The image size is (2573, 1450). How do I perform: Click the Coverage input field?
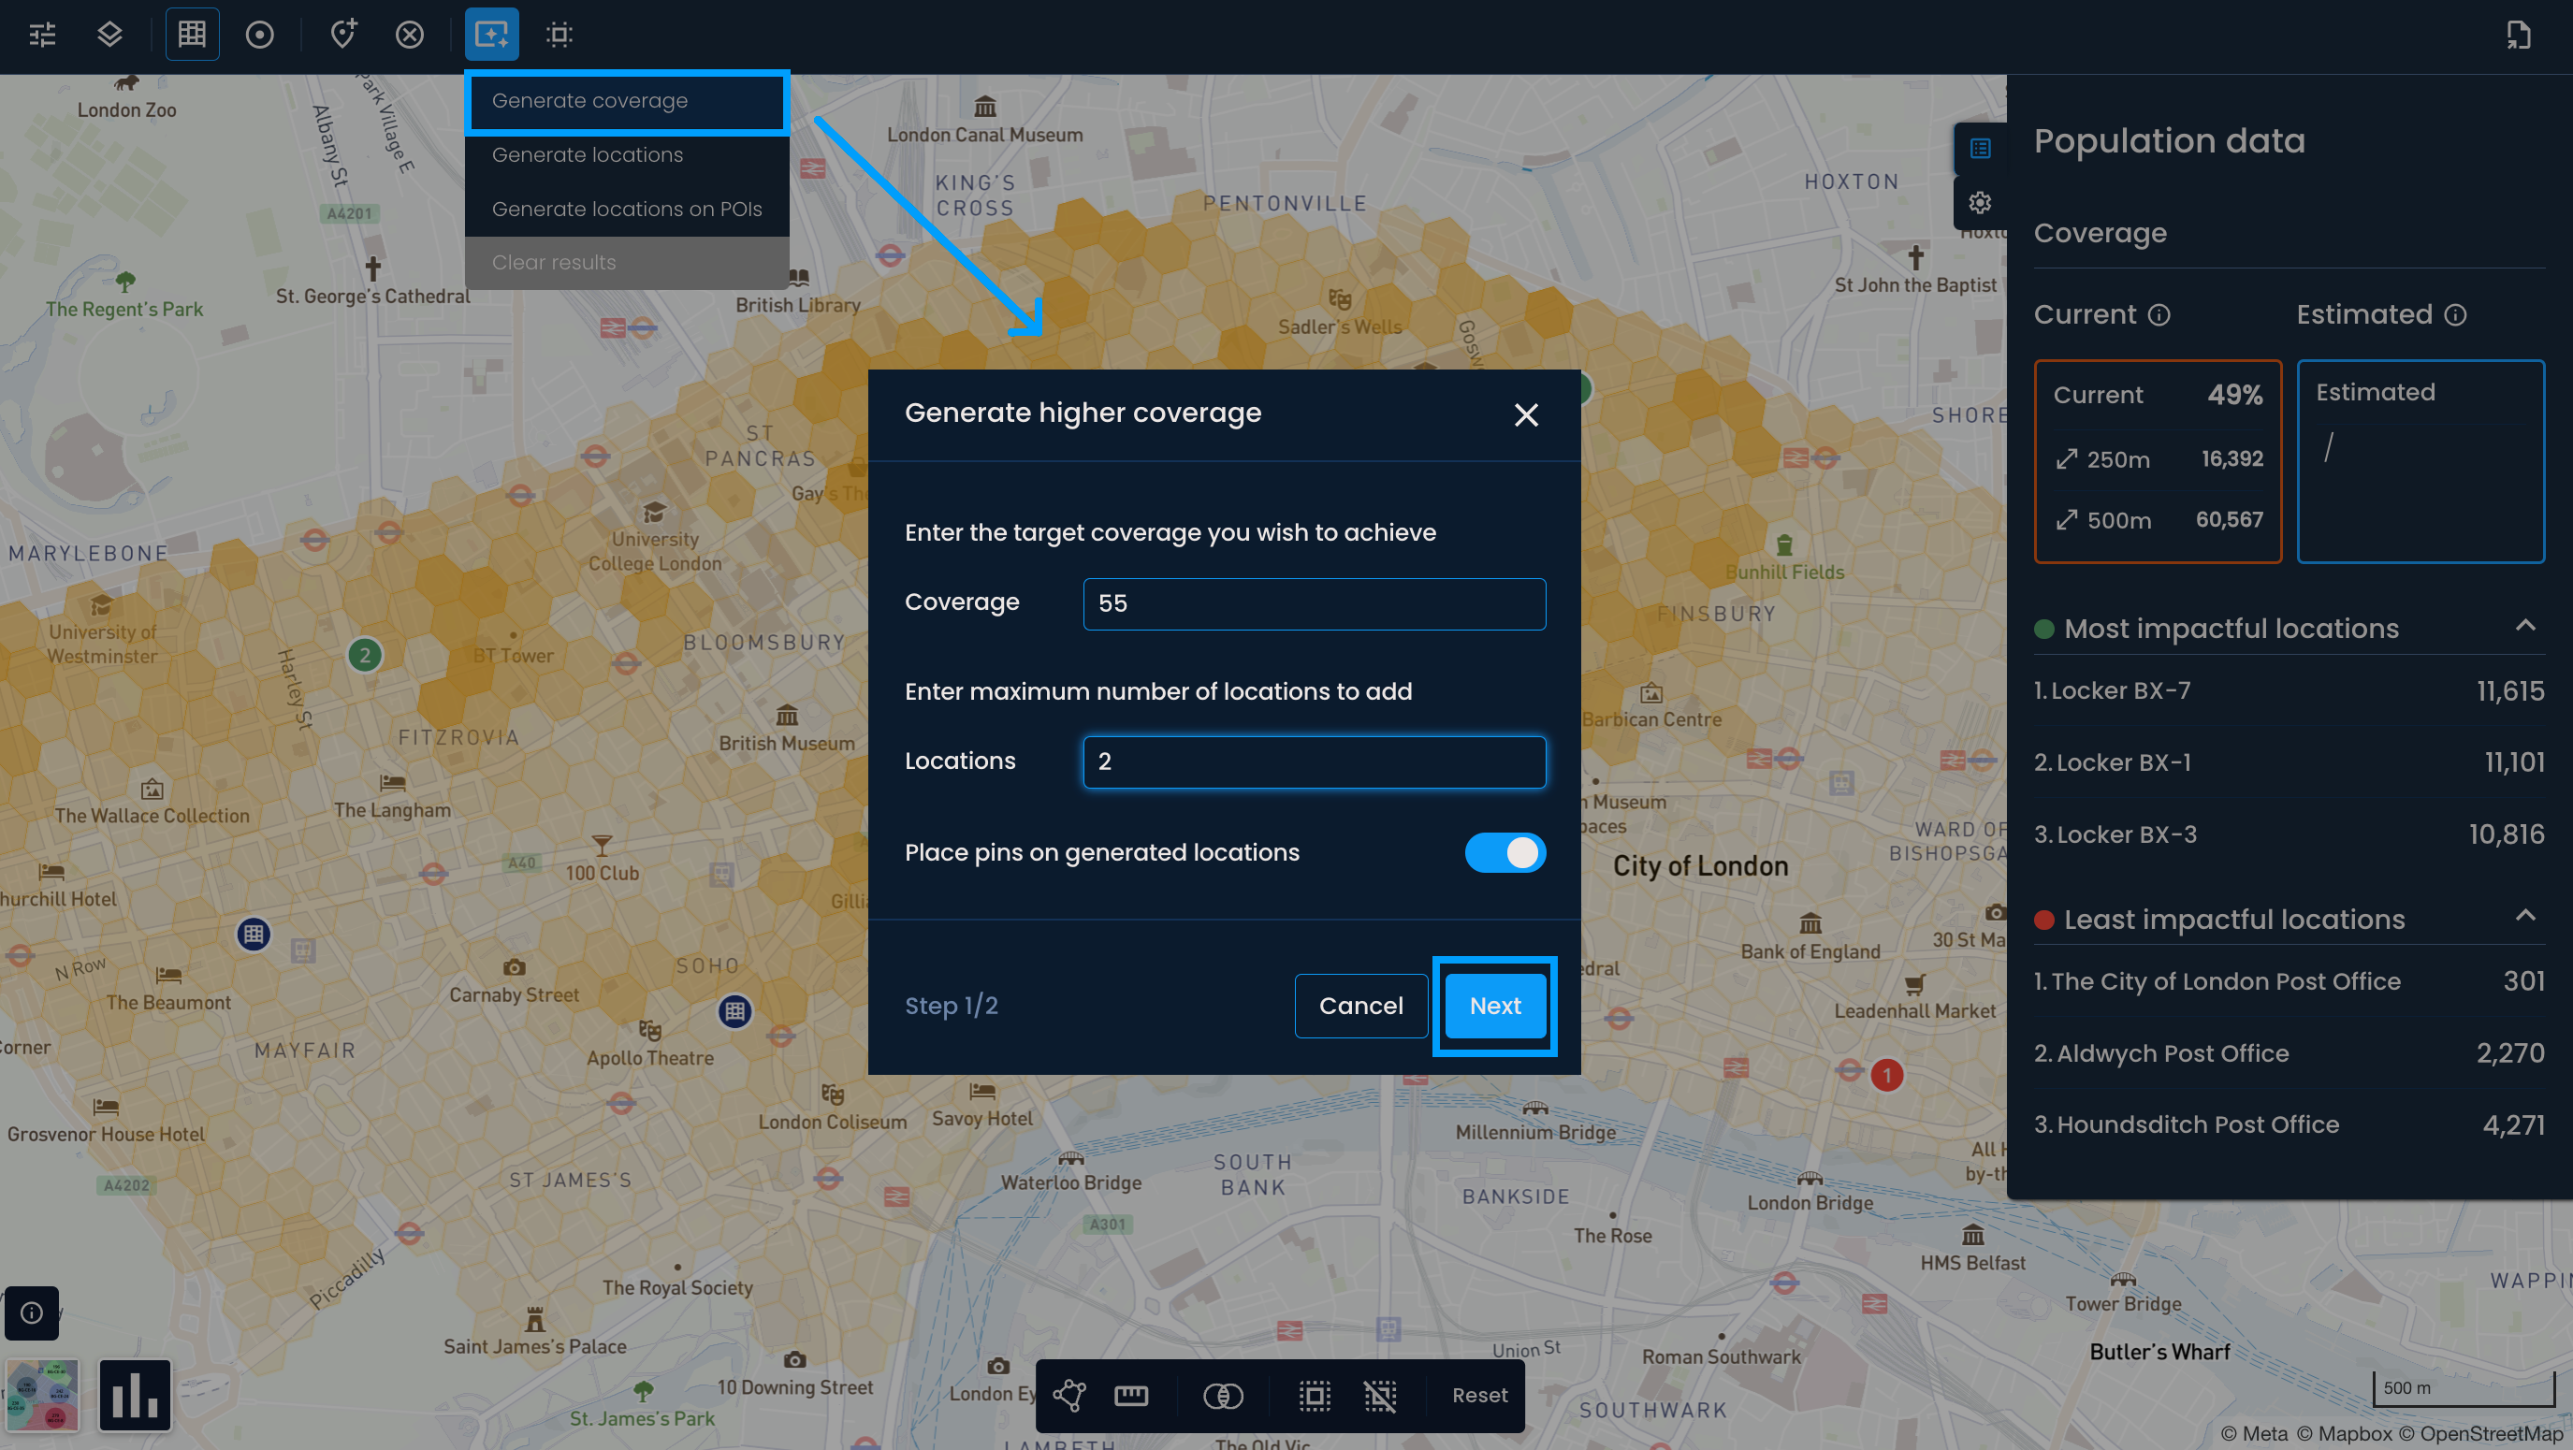tap(1314, 603)
